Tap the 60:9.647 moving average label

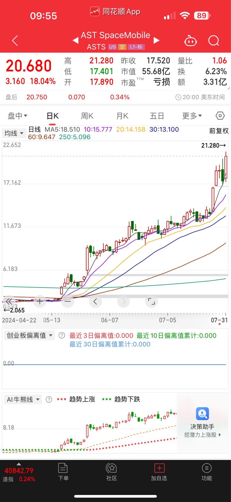point(42,137)
